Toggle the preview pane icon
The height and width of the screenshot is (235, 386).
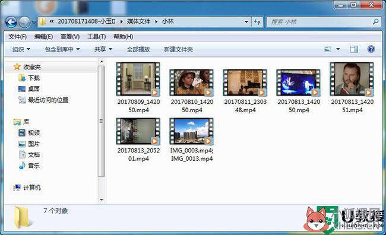(x=354, y=49)
